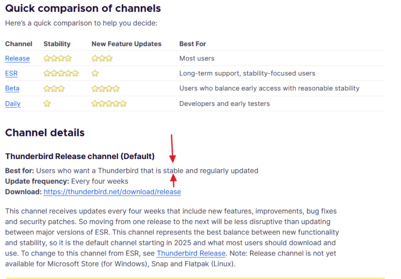This screenshot has width=401, height=279.
Task: Click the Daily single stability star
Action: click(47, 104)
